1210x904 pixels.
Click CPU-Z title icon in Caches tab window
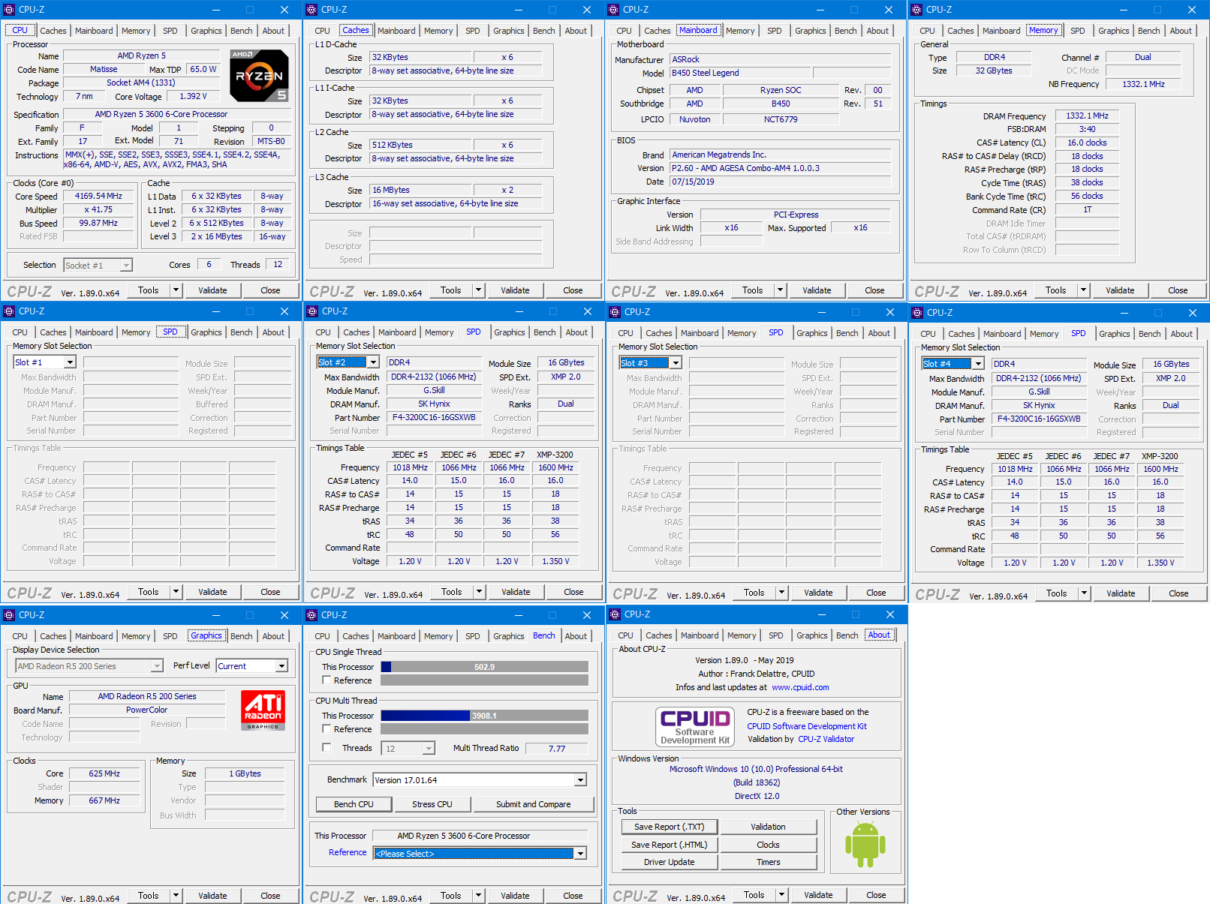tap(312, 10)
